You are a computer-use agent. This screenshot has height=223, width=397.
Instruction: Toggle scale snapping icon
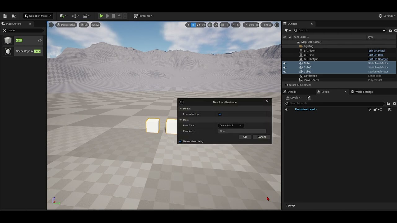246,25
